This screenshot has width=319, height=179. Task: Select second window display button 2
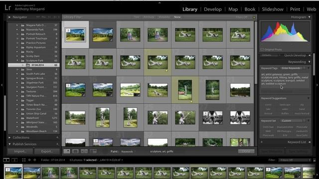click(x=14, y=160)
